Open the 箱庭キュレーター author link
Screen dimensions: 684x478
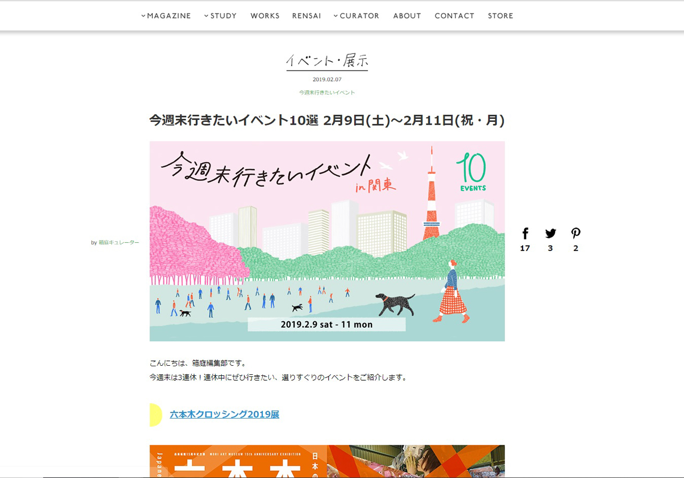(x=119, y=243)
